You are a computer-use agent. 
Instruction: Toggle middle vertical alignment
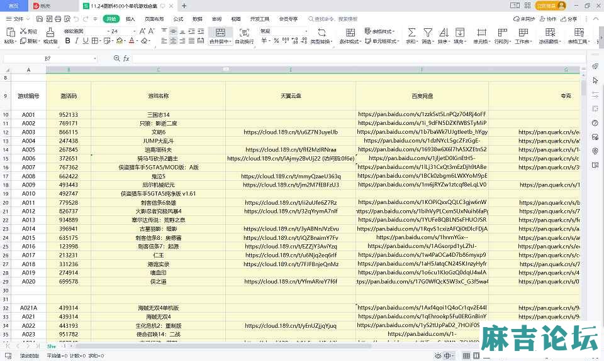pos(174,31)
